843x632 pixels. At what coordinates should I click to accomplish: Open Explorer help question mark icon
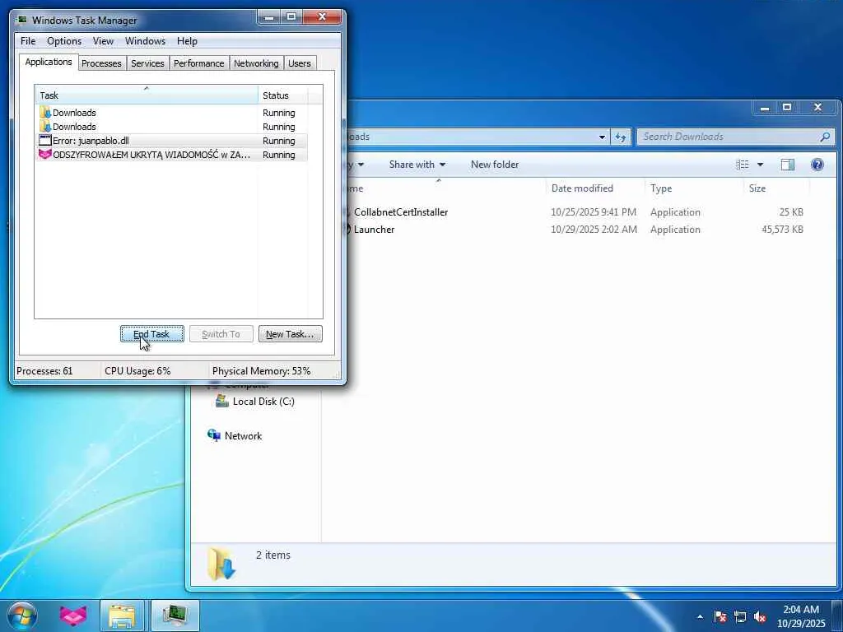817,165
